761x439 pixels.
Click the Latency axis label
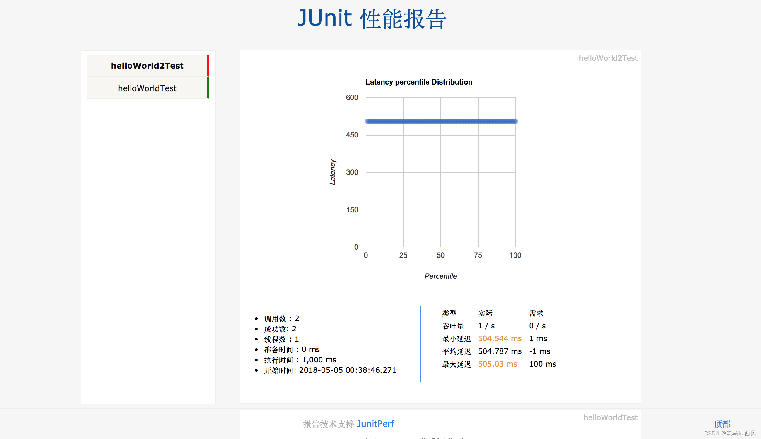coord(333,172)
